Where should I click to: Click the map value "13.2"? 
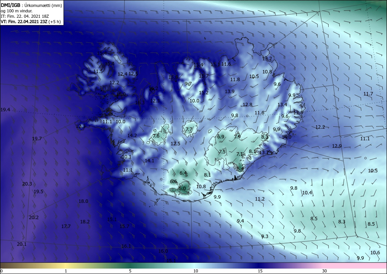click(267, 59)
